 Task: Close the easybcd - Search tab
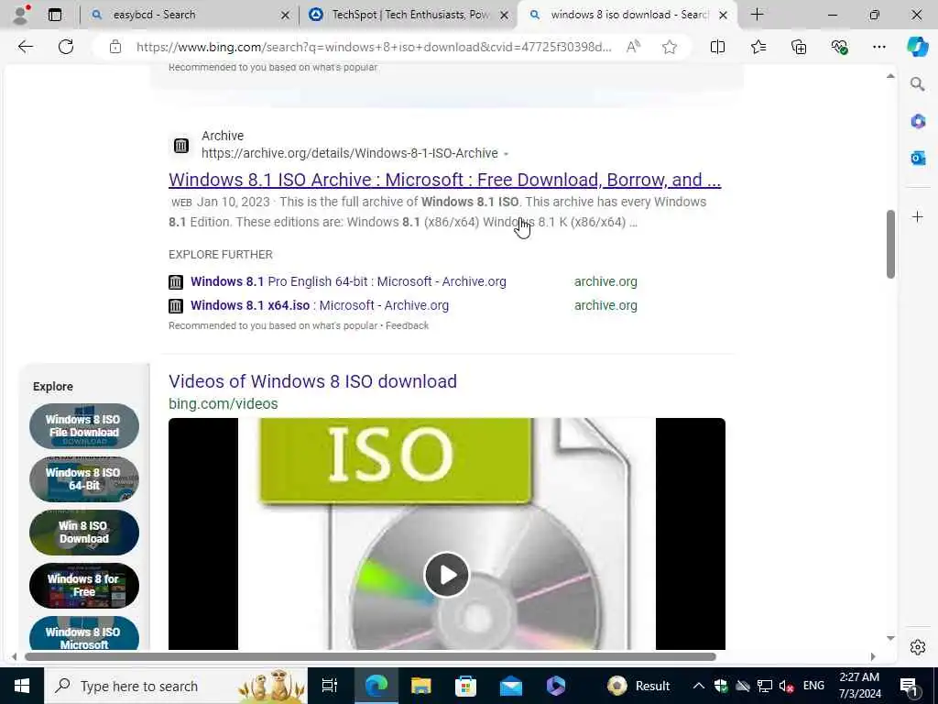click(286, 15)
